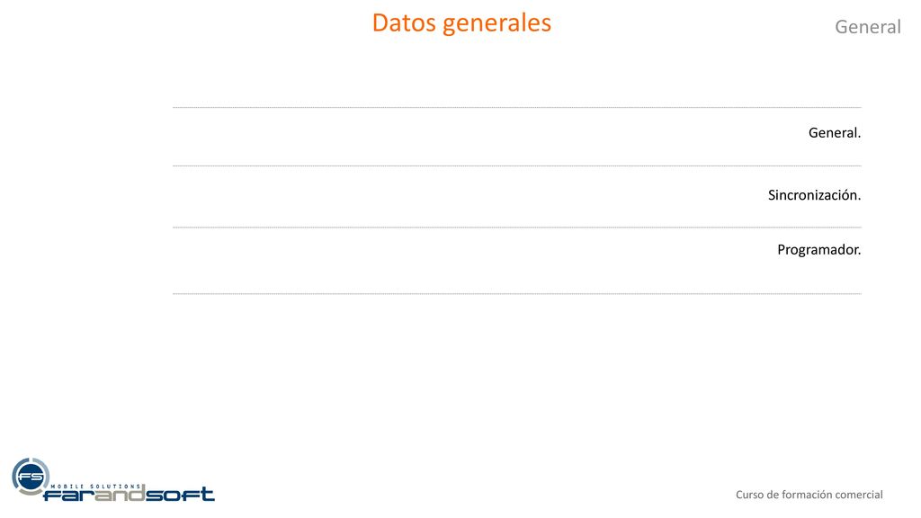Screen dimensions: 921x518
Task: Click the Farandsoft wordmark logo
Action: point(130,494)
